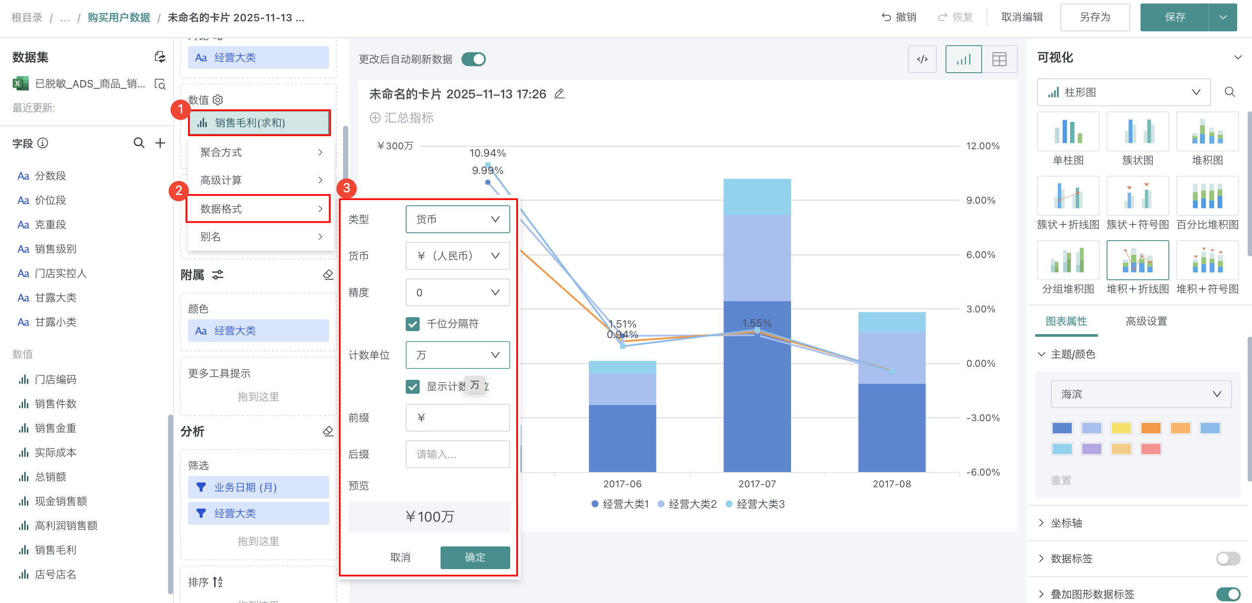Expand the 坐标轴 section
Image resolution: width=1252 pixels, height=603 pixels.
pos(1066,523)
